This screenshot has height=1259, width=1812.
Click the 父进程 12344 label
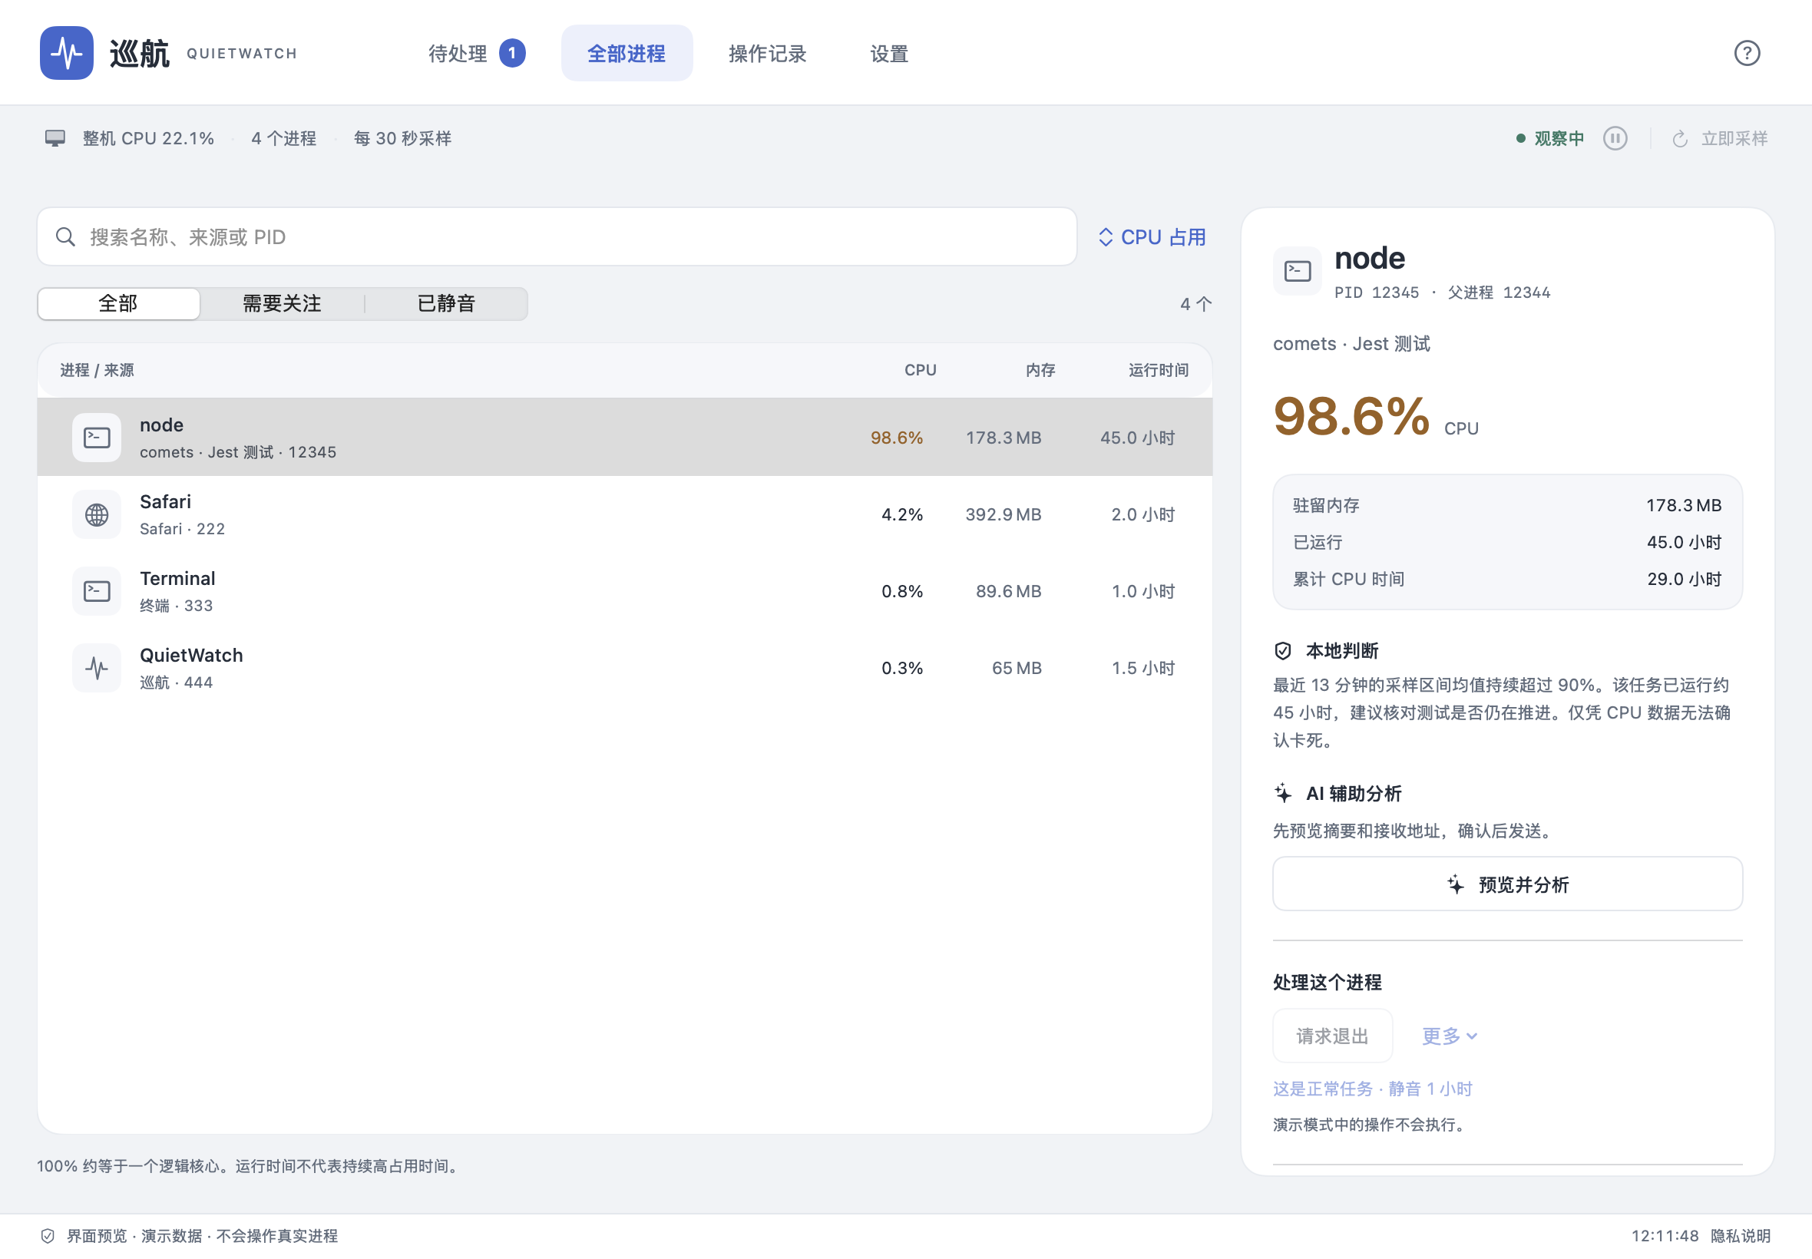point(1499,292)
